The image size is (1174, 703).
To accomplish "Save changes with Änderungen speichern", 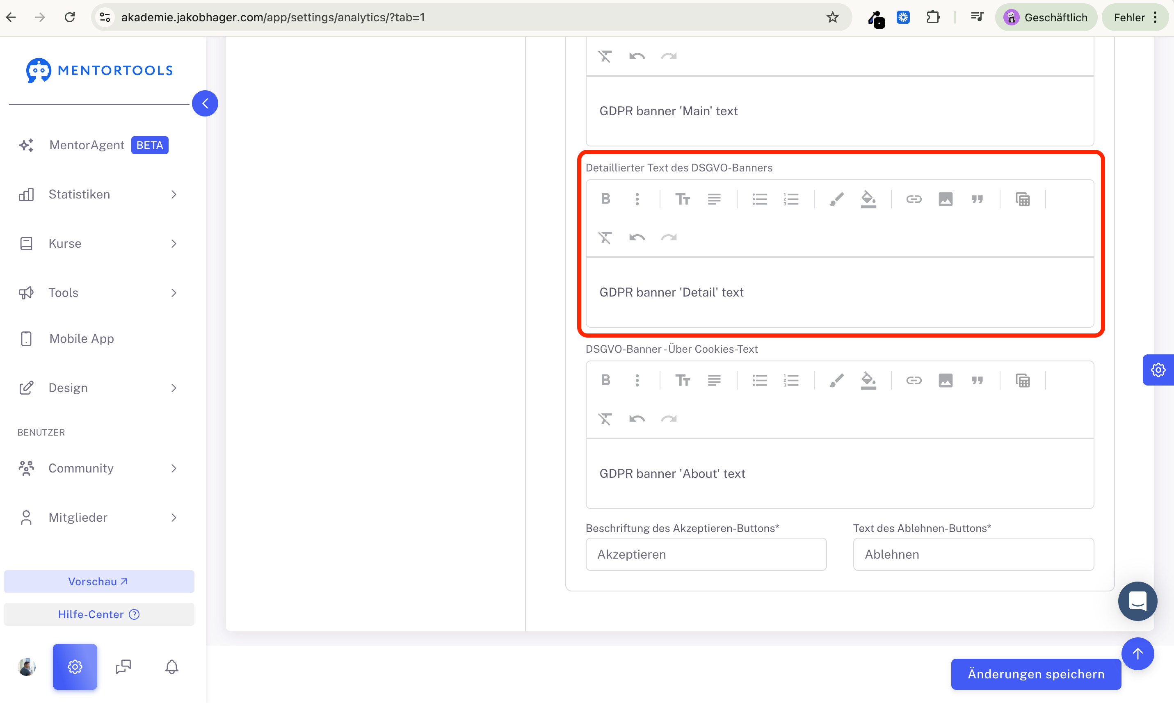I will pyautogui.click(x=1036, y=673).
